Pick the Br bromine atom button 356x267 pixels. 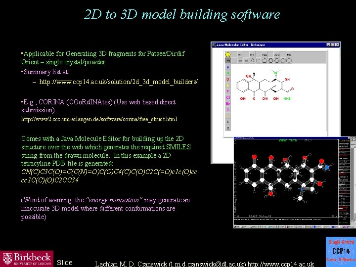point(228,104)
